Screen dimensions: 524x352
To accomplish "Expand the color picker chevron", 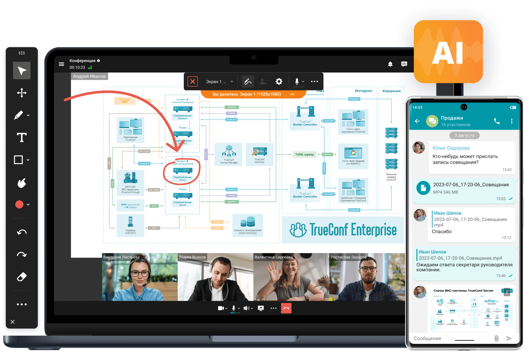I will pos(28,205).
